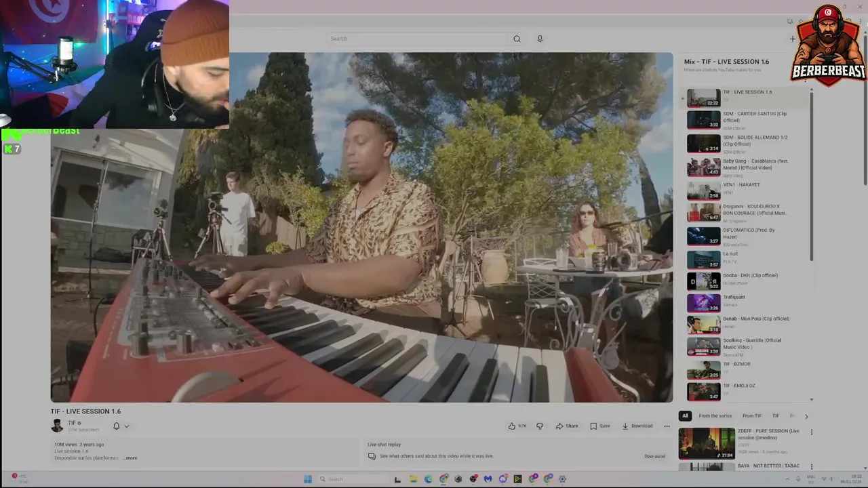Open Task View on the taskbar
Image resolution: width=868 pixels, height=488 pixels.
click(397, 479)
